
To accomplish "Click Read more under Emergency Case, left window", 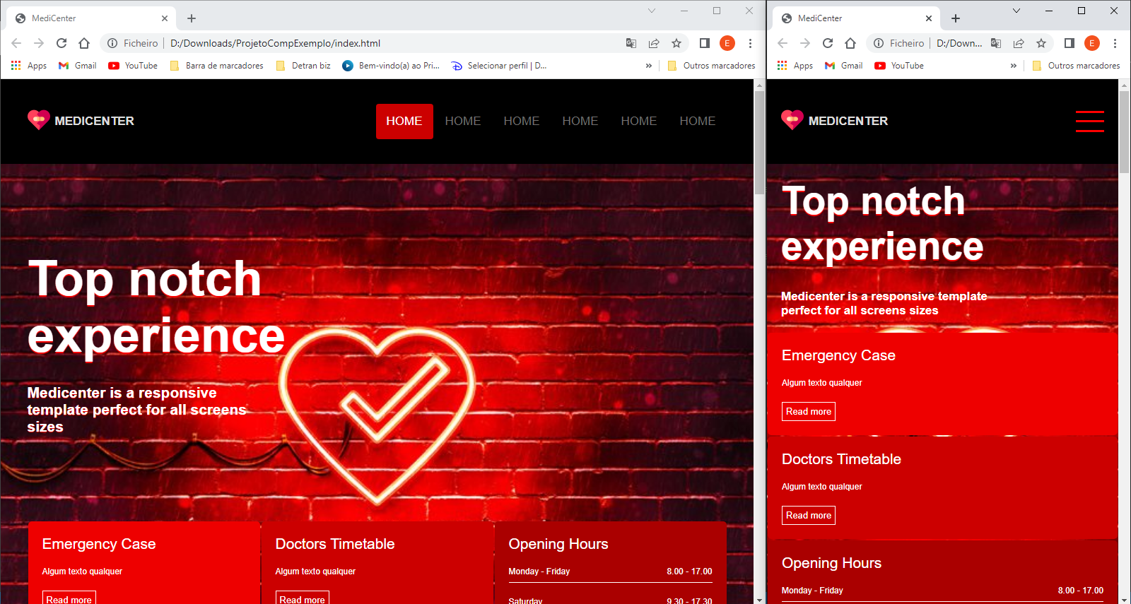I will pos(69,598).
